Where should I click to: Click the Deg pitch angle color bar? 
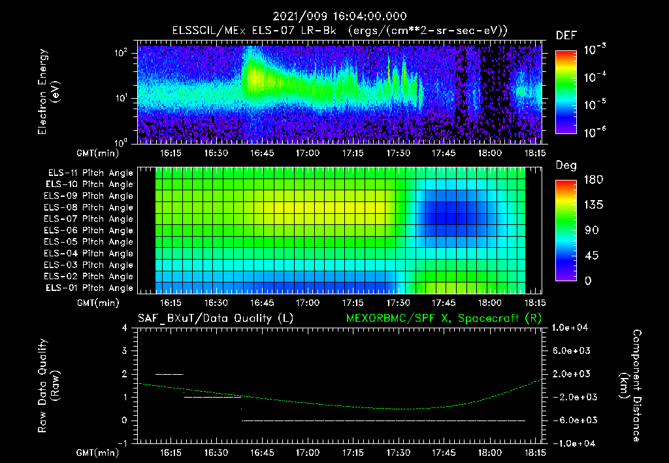(x=566, y=231)
